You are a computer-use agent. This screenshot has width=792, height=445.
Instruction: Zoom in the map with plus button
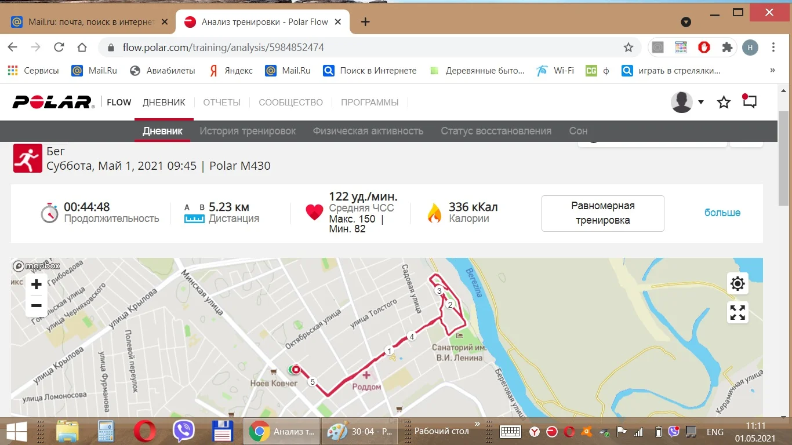point(37,284)
